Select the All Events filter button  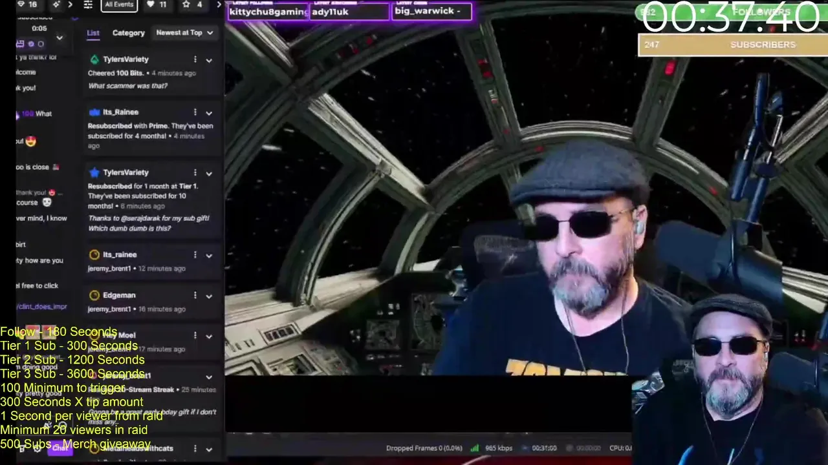pyautogui.click(x=119, y=5)
